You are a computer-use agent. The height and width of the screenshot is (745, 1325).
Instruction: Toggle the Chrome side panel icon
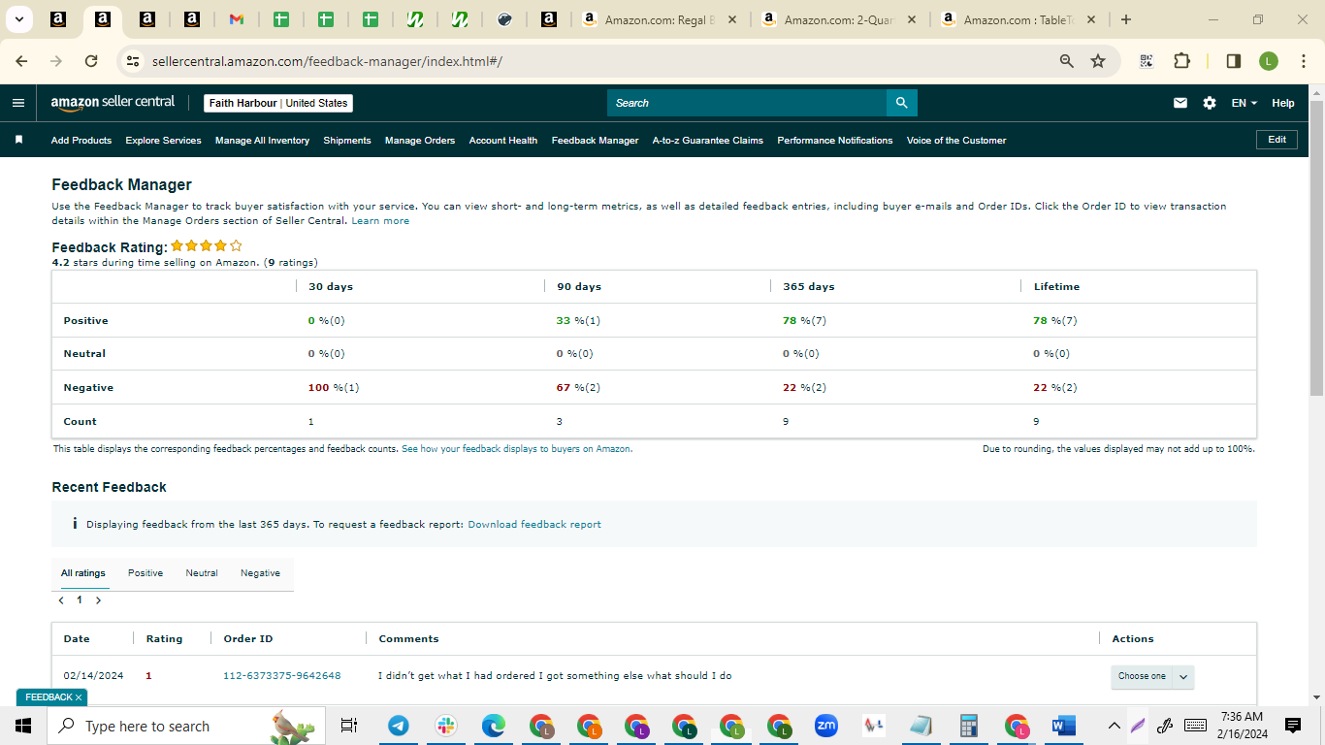point(1234,61)
